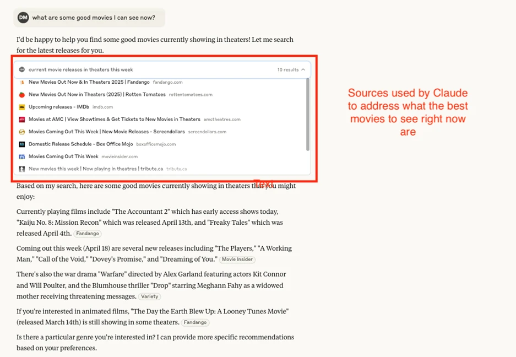Click the search query 'current movie releases in theaters this week'
The image size is (516, 357).
80,69
